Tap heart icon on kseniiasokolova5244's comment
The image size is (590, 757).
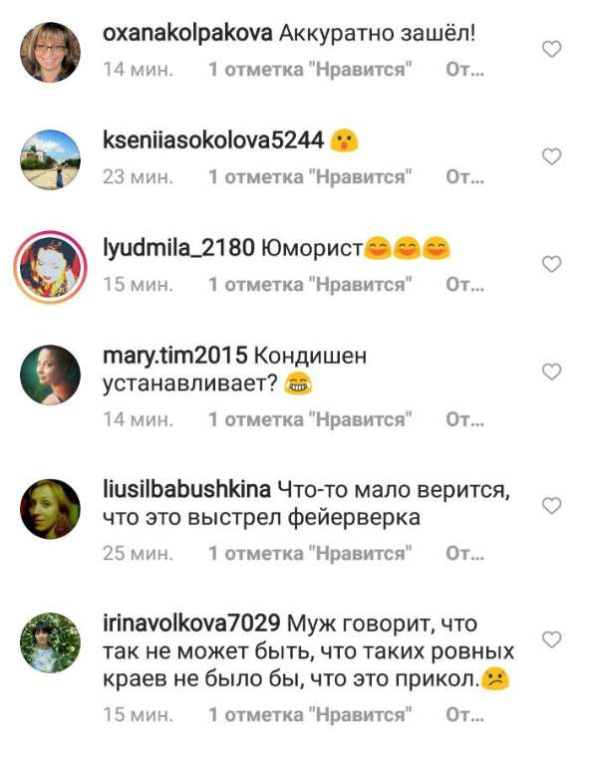tap(551, 157)
